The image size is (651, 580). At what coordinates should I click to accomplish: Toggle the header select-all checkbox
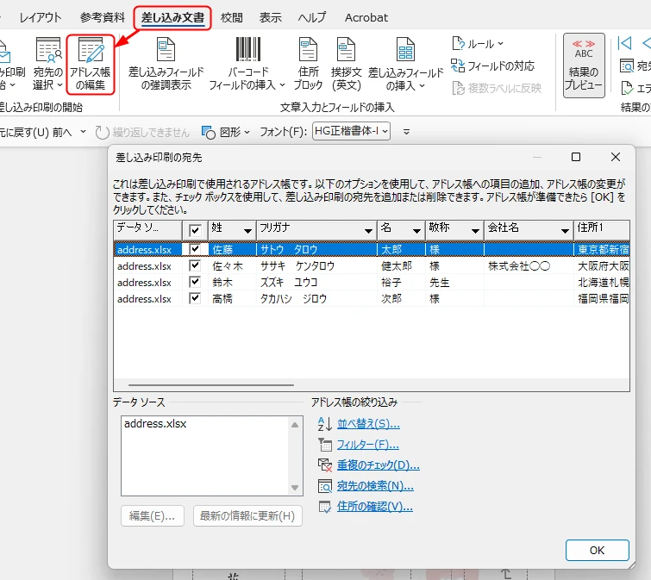[195, 230]
